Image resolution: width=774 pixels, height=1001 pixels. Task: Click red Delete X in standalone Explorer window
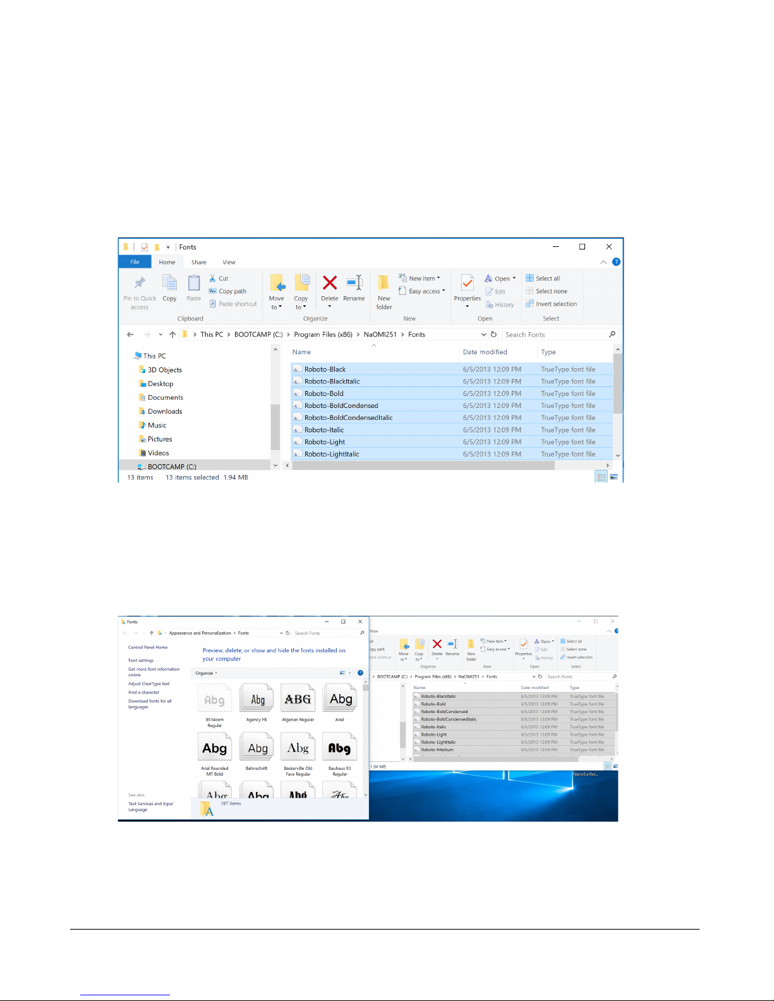(x=330, y=282)
